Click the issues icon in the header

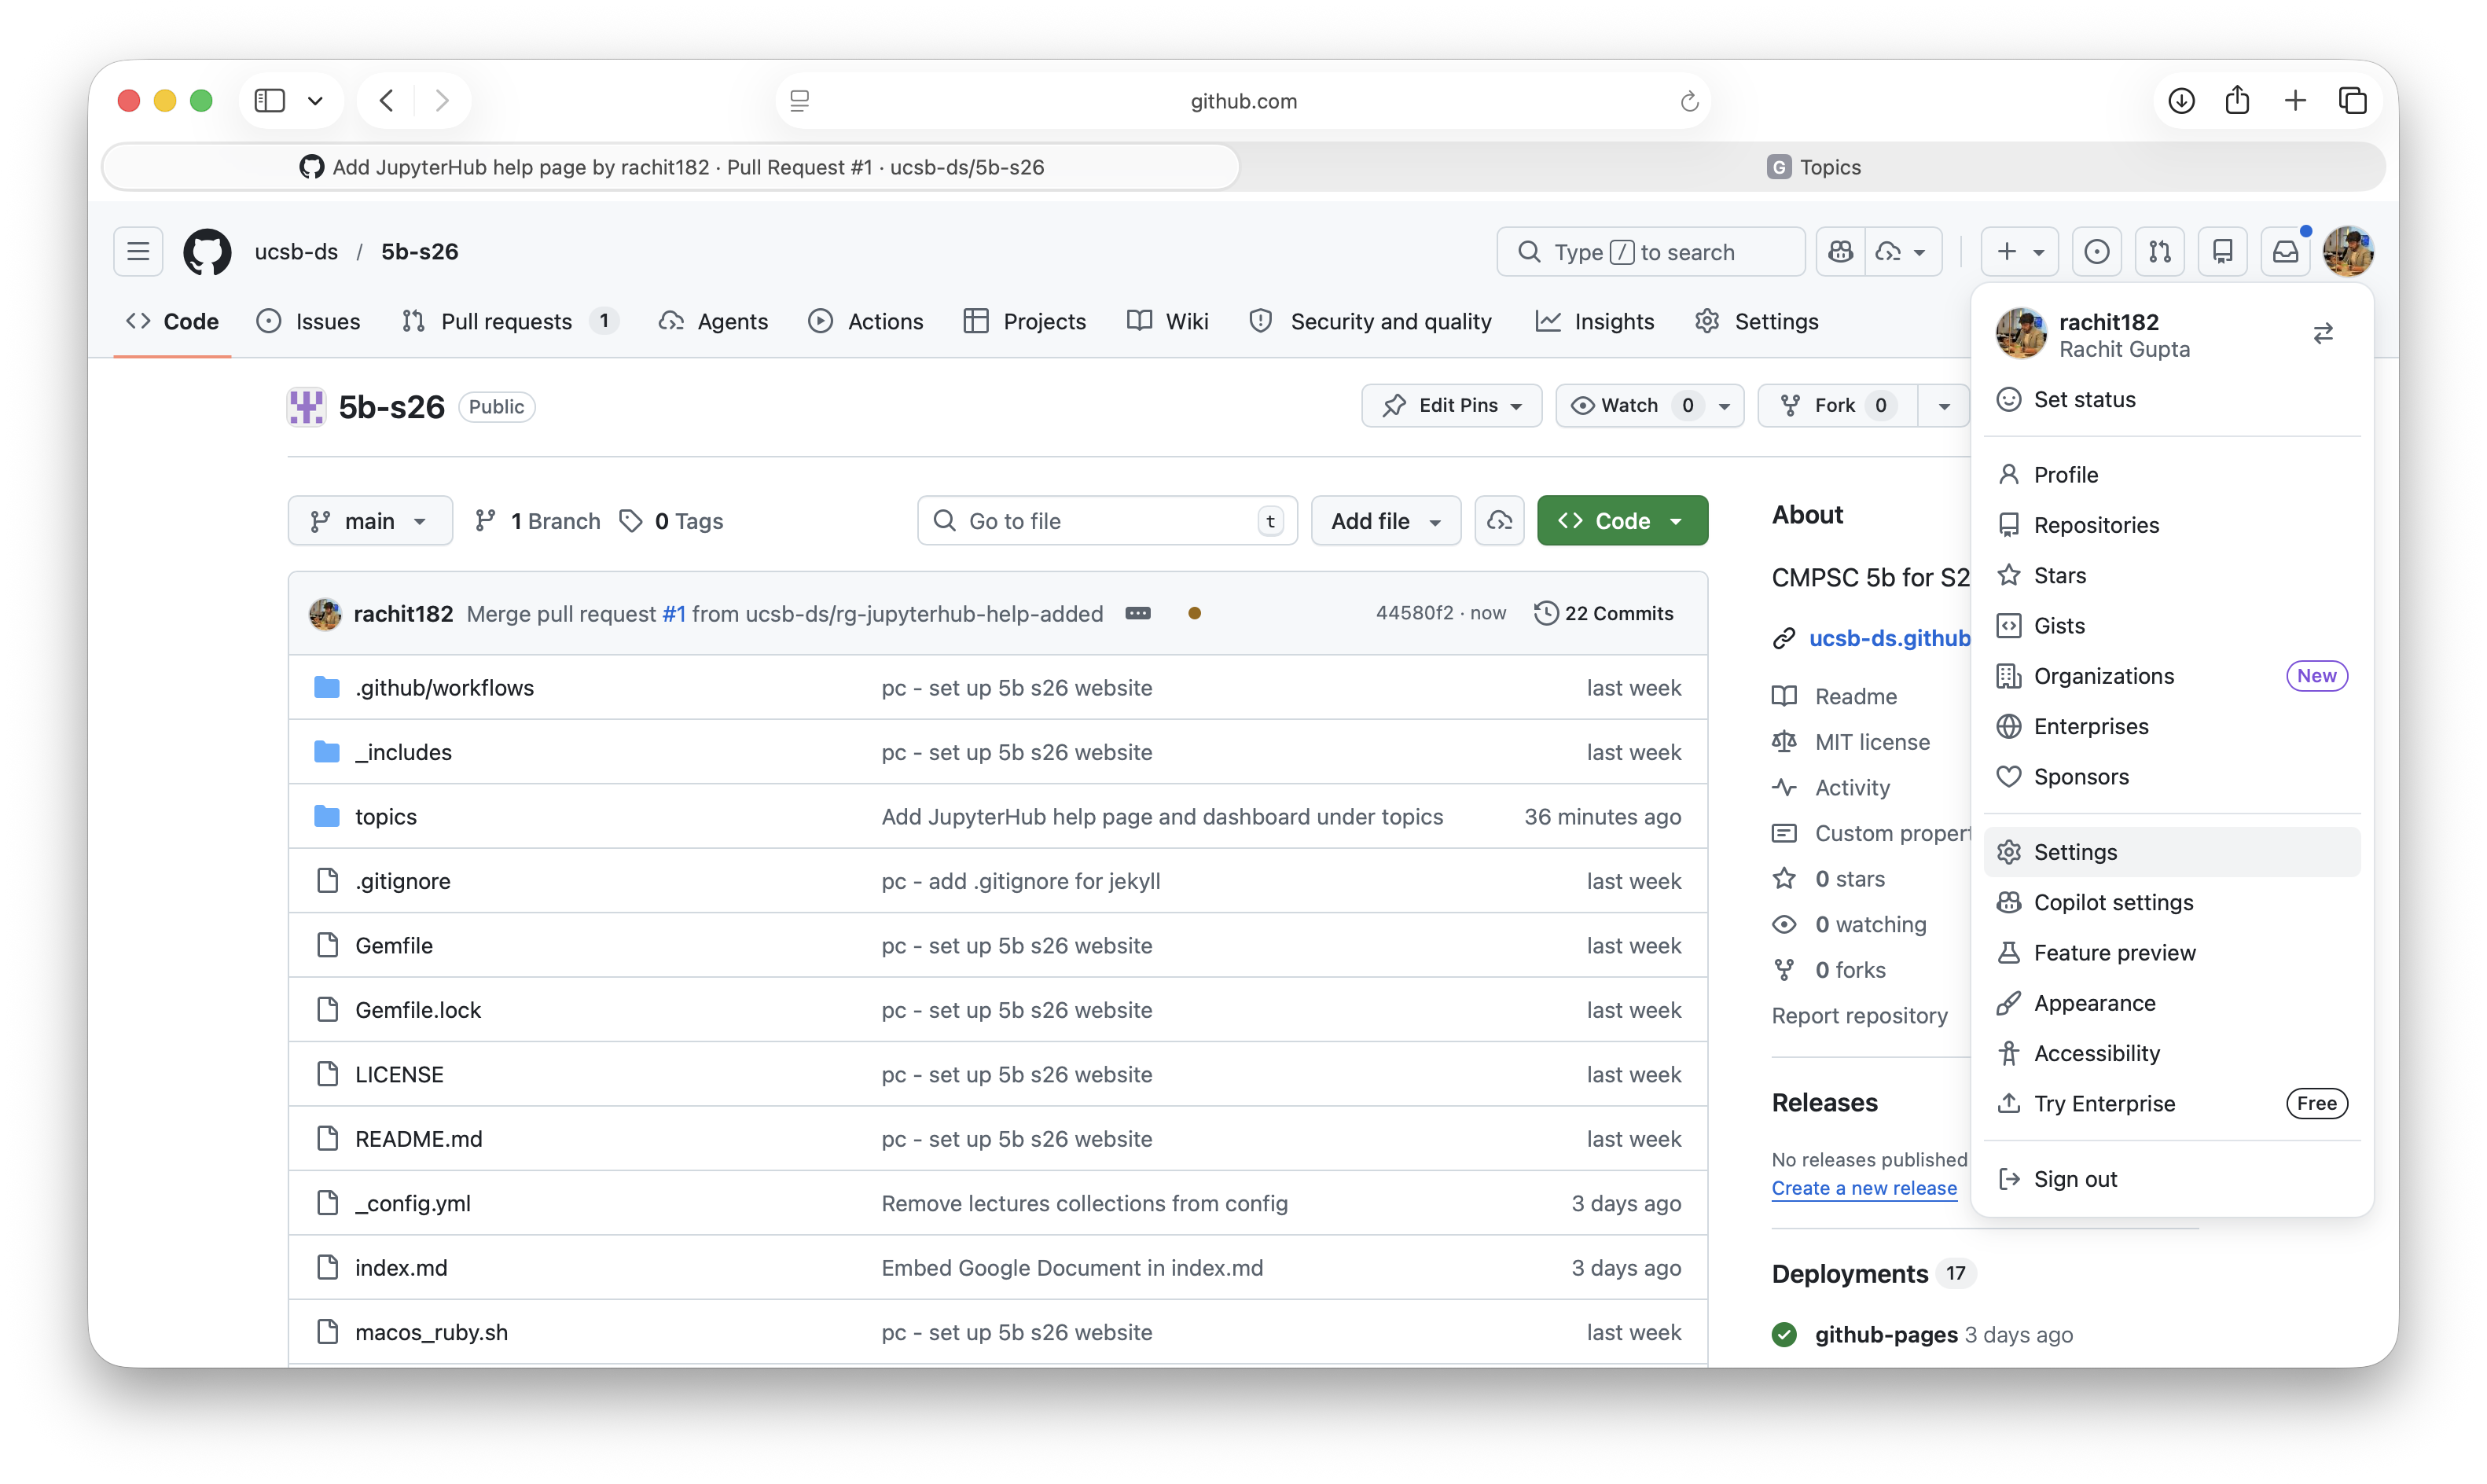(2097, 251)
